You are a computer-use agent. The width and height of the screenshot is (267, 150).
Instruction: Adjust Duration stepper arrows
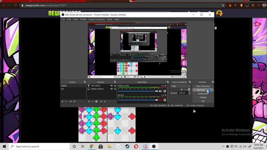[189, 93]
